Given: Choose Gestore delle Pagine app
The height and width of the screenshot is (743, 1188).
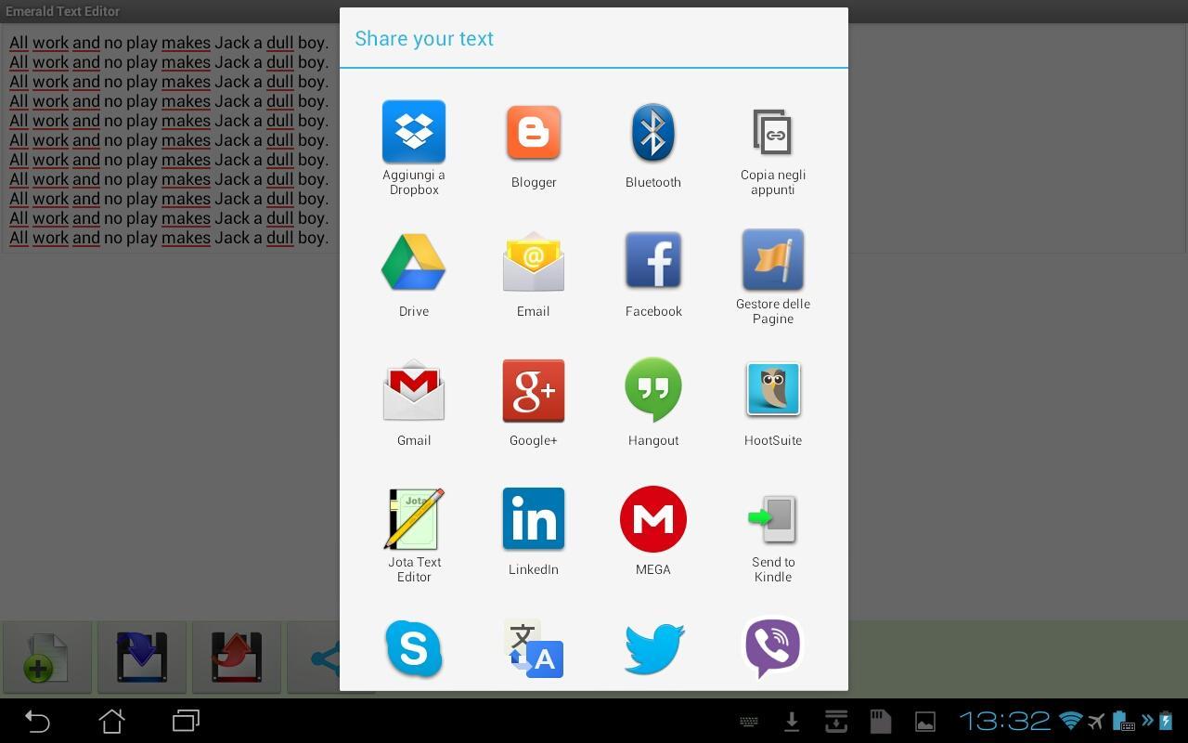Looking at the screenshot, I should pos(773,277).
